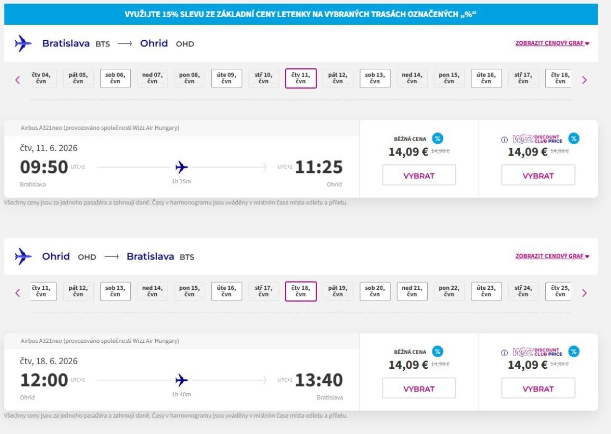Viewport: 611px width, 434px height.
Task: Click the plane icon on the 09:50 flight timeline
Action: coord(181,167)
